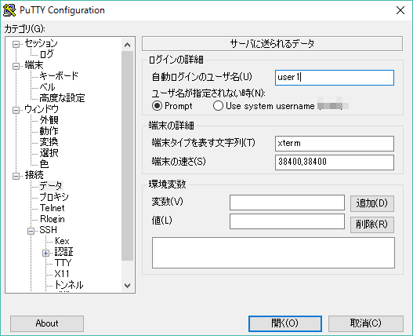Expand the 認証 tree node
Image resolution: width=413 pixels, height=336 pixels.
click(x=45, y=253)
